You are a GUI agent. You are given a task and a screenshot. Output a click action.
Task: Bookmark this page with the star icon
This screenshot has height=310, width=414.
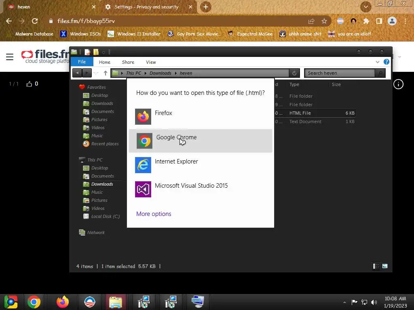324,21
